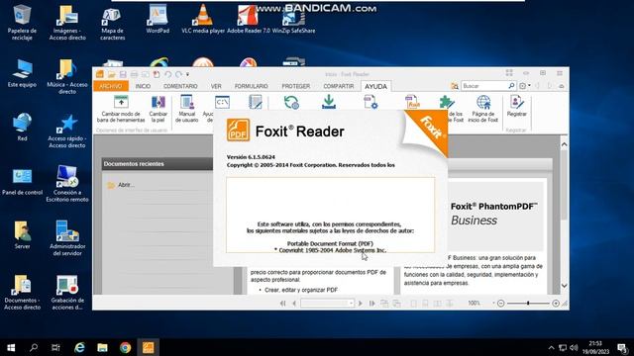Switch to the PROTEGER tab
The width and height of the screenshot is (634, 356).
pyautogui.click(x=296, y=86)
